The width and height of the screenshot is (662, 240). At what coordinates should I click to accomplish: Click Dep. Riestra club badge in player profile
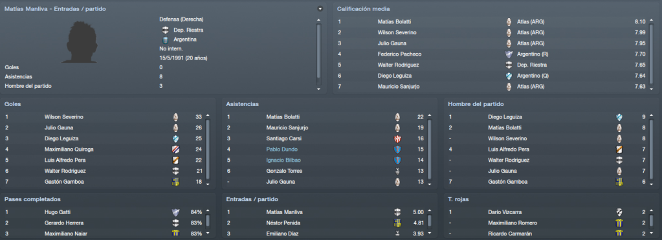(166, 30)
